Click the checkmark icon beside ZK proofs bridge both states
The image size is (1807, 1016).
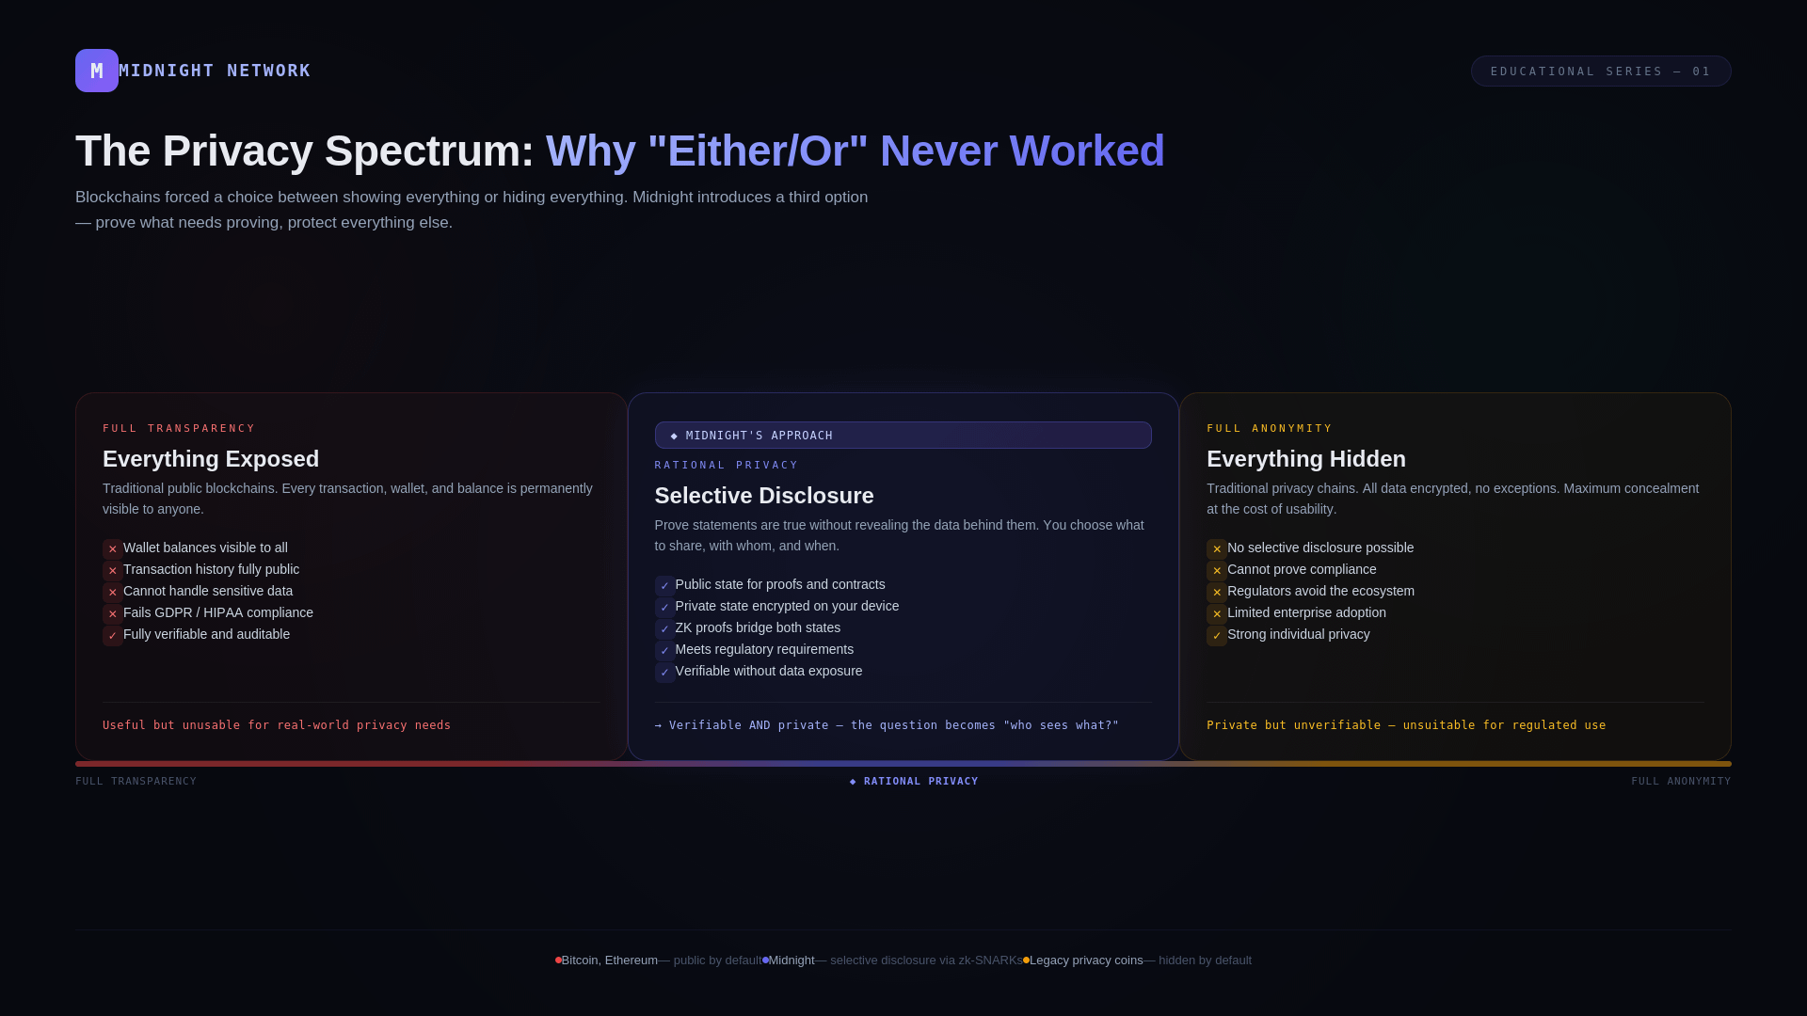pyautogui.click(x=664, y=628)
